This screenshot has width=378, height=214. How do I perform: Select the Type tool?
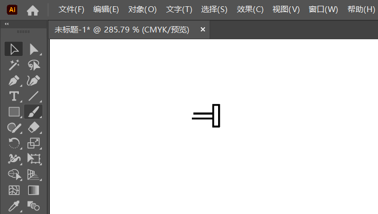[14, 96]
